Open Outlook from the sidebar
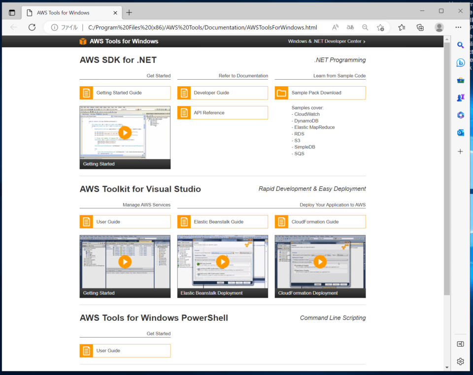The width and height of the screenshot is (473, 375). pos(460,132)
